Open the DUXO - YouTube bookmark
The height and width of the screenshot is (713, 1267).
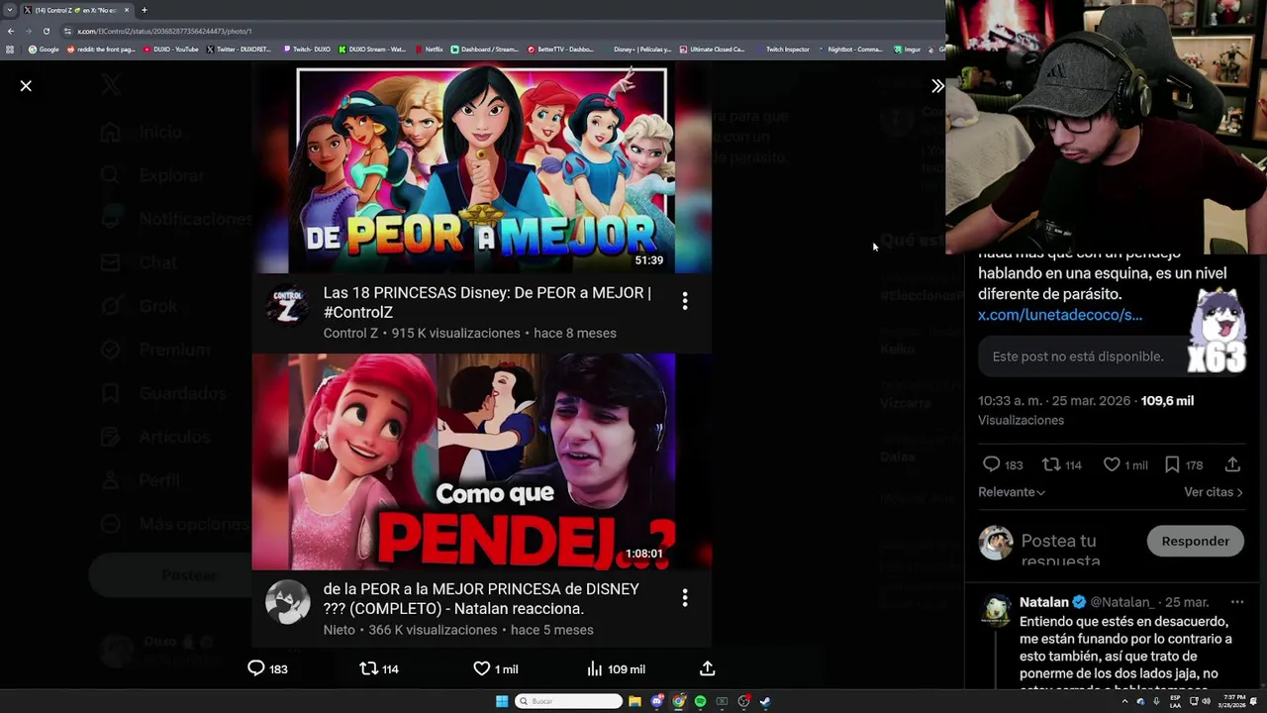tap(171, 50)
